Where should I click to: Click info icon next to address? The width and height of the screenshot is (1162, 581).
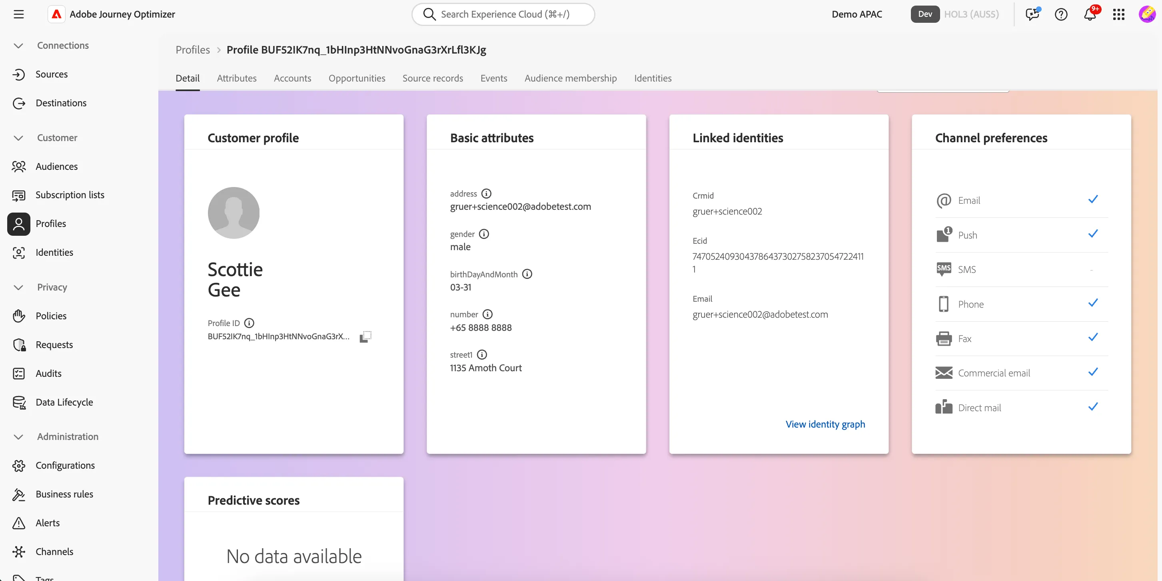[486, 193]
